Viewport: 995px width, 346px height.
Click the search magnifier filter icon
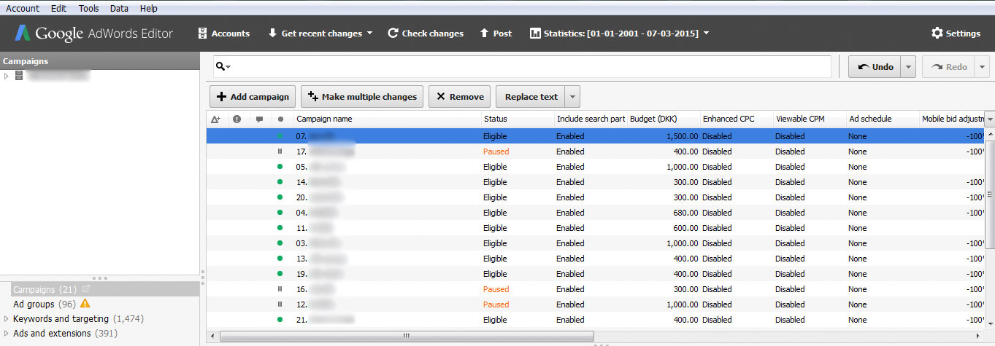pyautogui.click(x=220, y=66)
